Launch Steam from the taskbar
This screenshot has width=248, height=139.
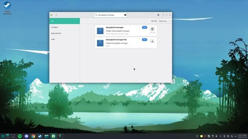point(40,136)
